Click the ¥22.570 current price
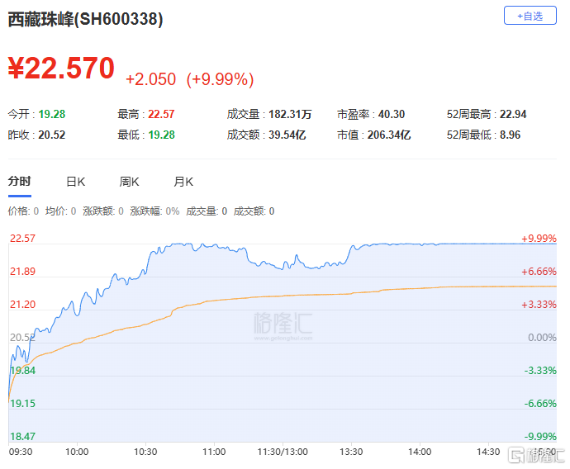Viewport: 570px width, 469px height. [61, 69]
